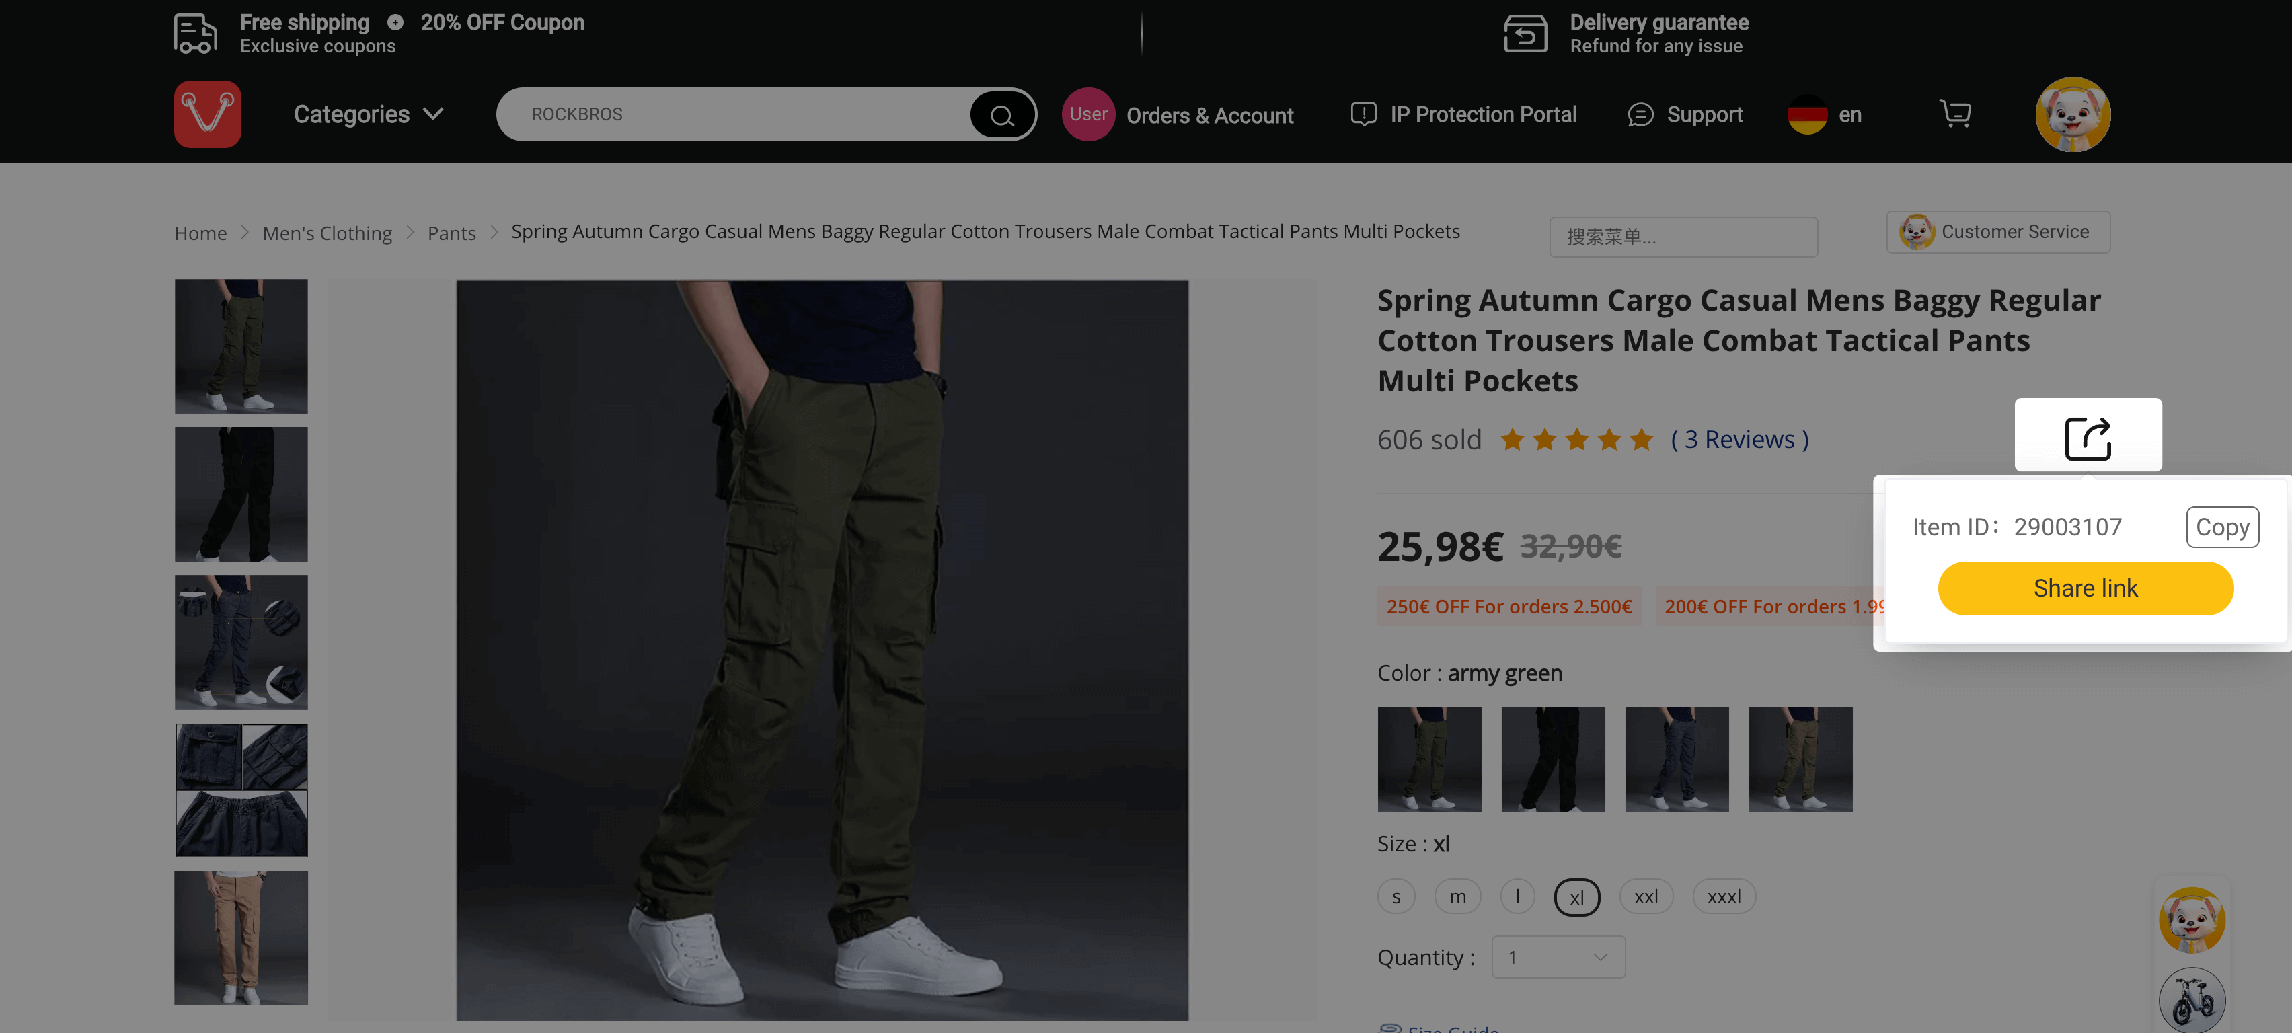The image size is (2292, 1033).
Task: Click the Support chat bubble icon
Action: tap(1640, 115)
